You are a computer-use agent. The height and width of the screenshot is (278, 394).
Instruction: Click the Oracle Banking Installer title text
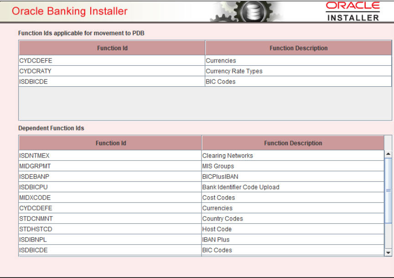click(x=68, y=11)
